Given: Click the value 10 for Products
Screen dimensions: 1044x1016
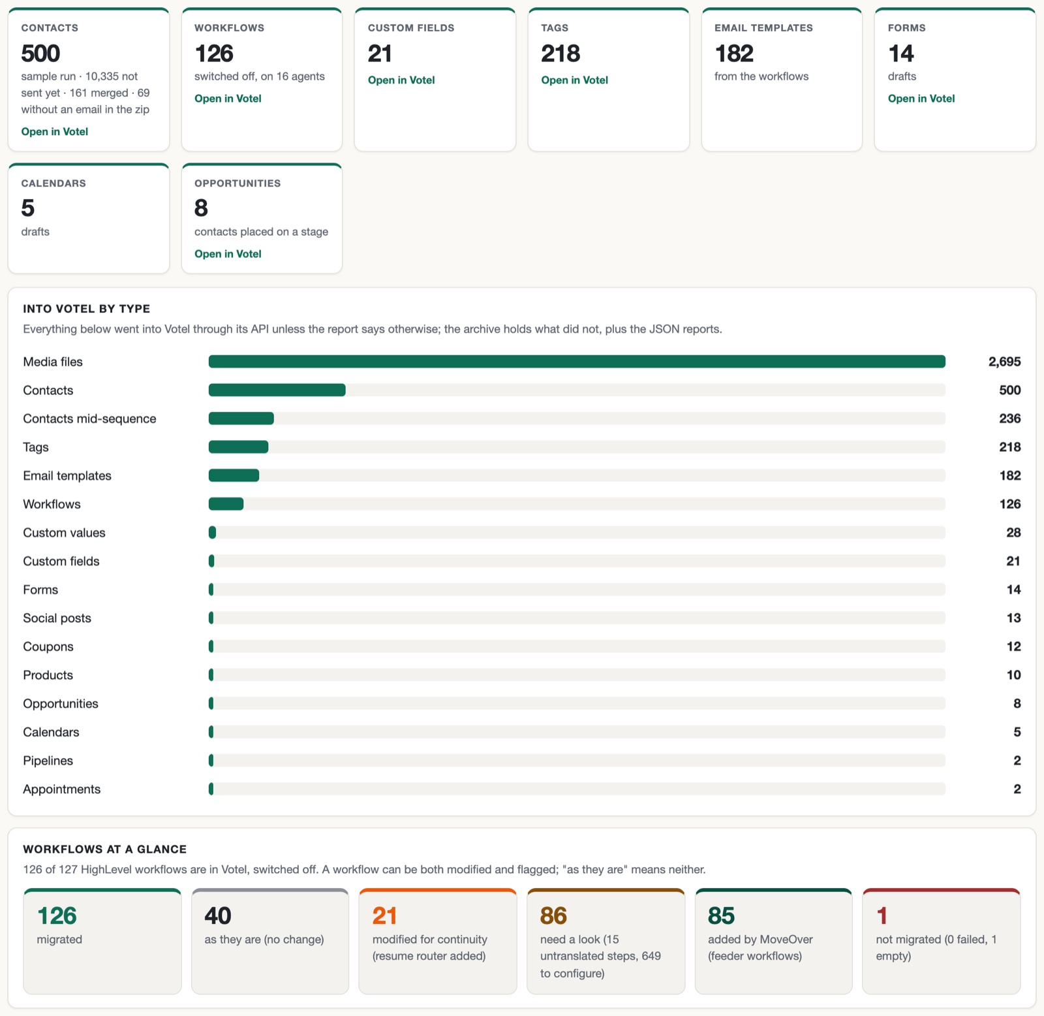Looking at the screenshot, I should [x=1013, y=675].
